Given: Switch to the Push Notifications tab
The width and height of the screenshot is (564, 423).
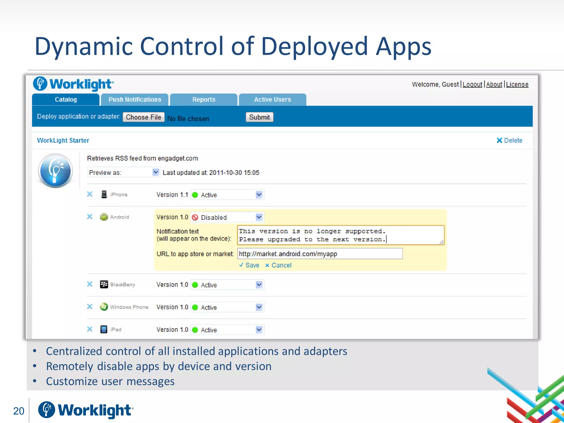Looking at the screenshot, I should click(x=135, y=100).
